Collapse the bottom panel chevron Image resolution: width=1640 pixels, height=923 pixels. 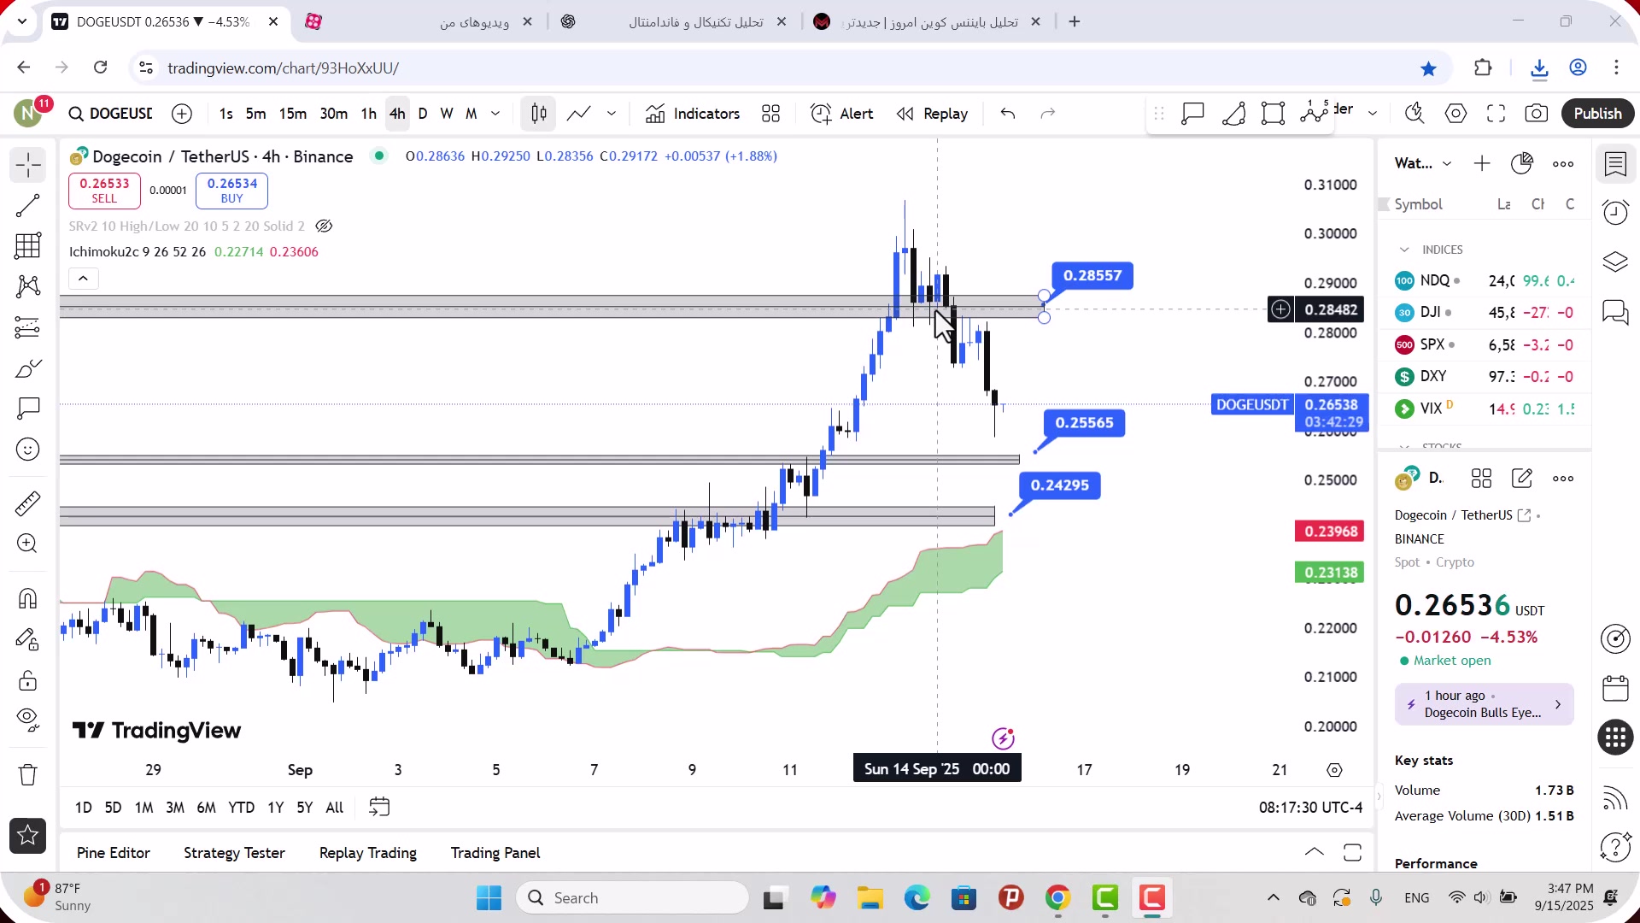(x=1315, y=853)
